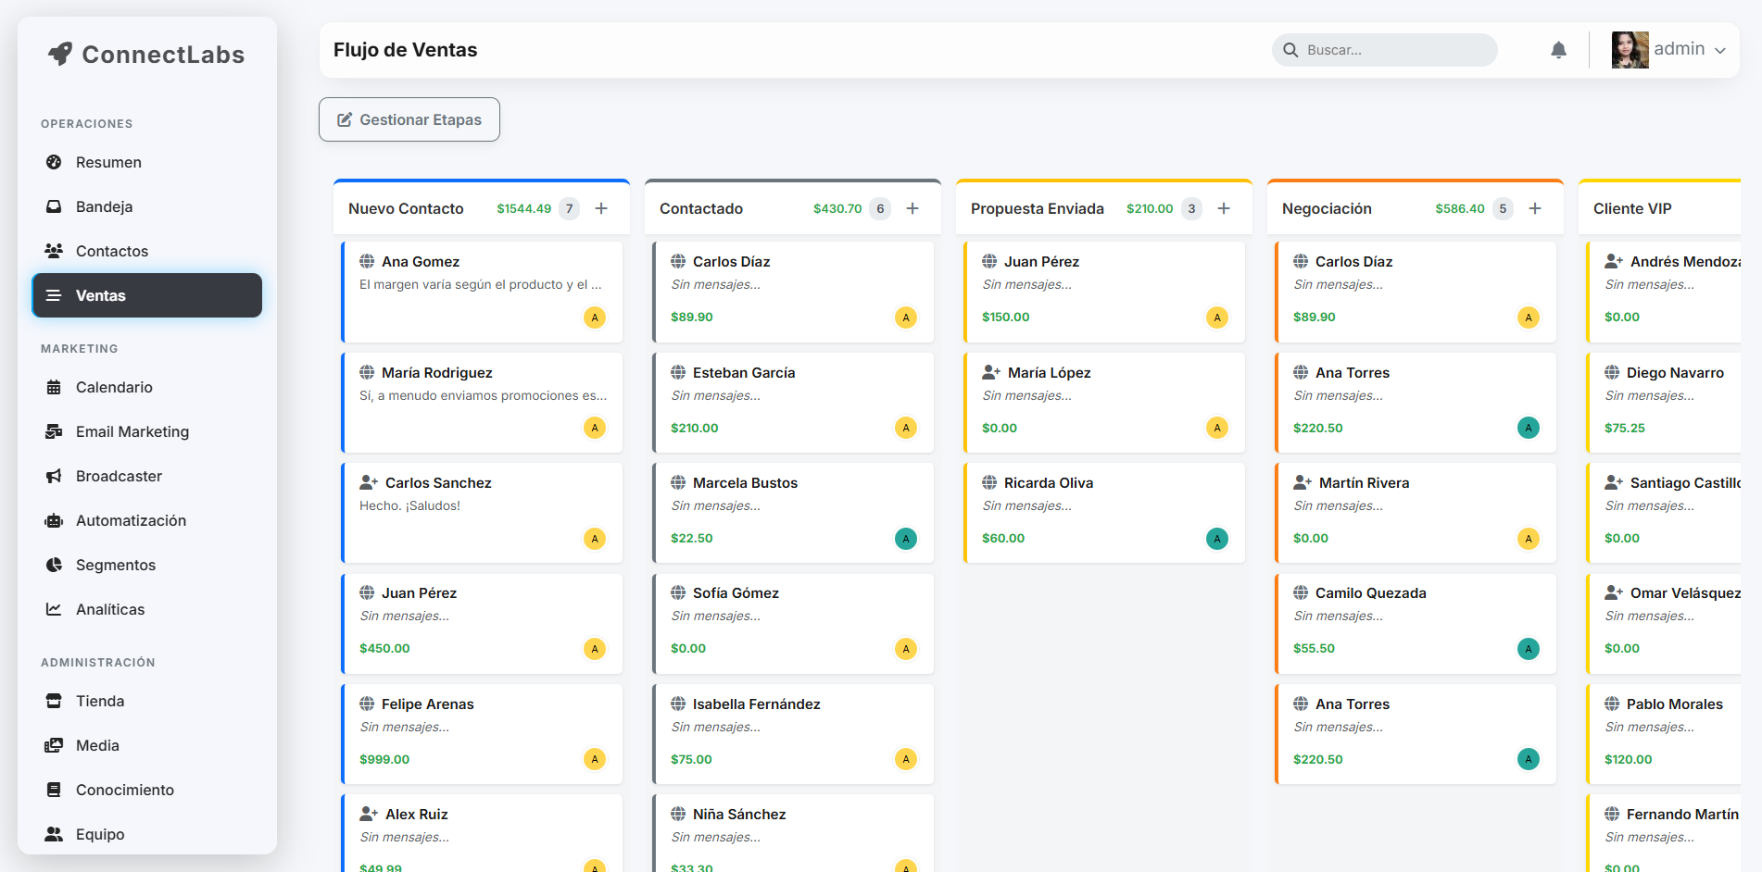Open the Conocimiento menu entry
Image resolution: width=1762 pixels, height=872 pixels.
(x=125, y=790)
